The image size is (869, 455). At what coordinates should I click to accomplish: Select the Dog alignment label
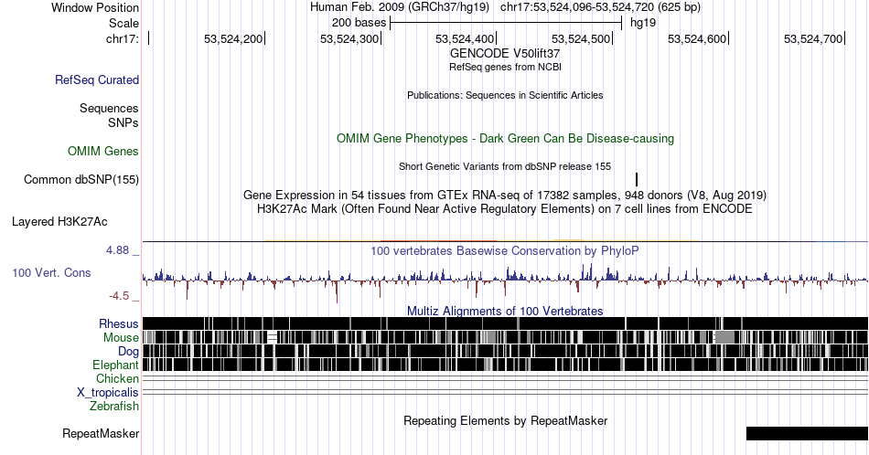pos(128,352)
